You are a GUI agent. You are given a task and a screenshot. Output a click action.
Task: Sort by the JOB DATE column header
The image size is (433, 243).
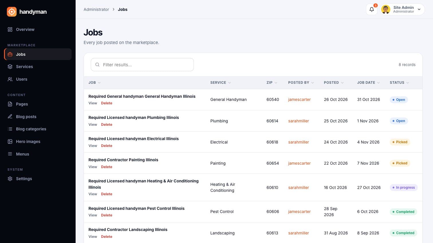coord(368,83)
